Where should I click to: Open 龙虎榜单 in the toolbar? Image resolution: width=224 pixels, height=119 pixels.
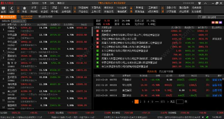click(x=197, y=8)
